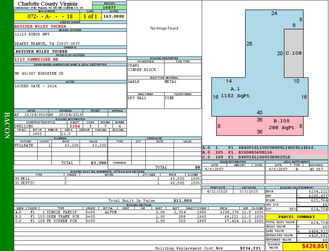Screen dimensions: 329x251
Task: Click the A.0 SINGLE FAMILY building section row
Action: pos(138,212)
